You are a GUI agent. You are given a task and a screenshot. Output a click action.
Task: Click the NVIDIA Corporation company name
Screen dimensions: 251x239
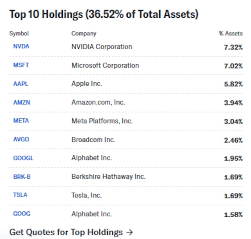coord(102,47)
